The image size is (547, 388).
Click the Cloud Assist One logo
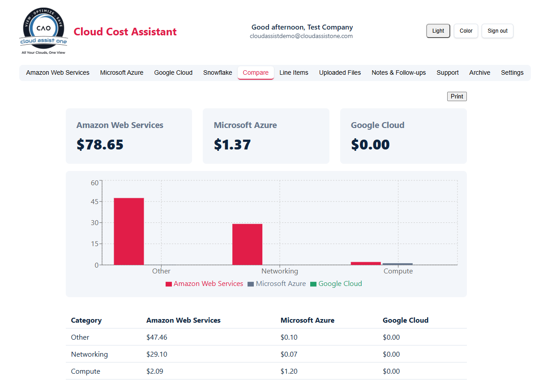click(44, 31)
